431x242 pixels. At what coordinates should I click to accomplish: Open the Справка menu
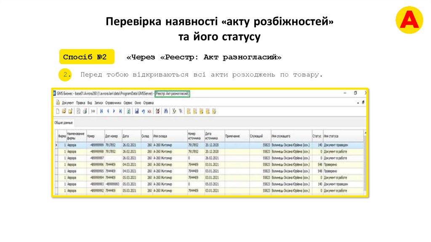click(149, 103)
